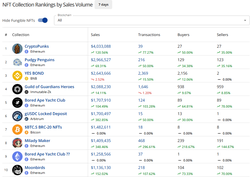
Task: Open the Bored Ape Yacht Club link
Action: pyautogui.click(x=45, y=100)
